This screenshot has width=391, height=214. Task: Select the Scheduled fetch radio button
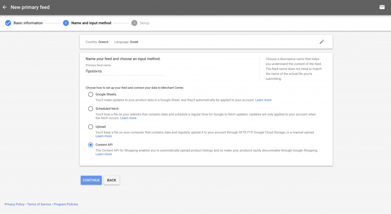pos(90,109)
